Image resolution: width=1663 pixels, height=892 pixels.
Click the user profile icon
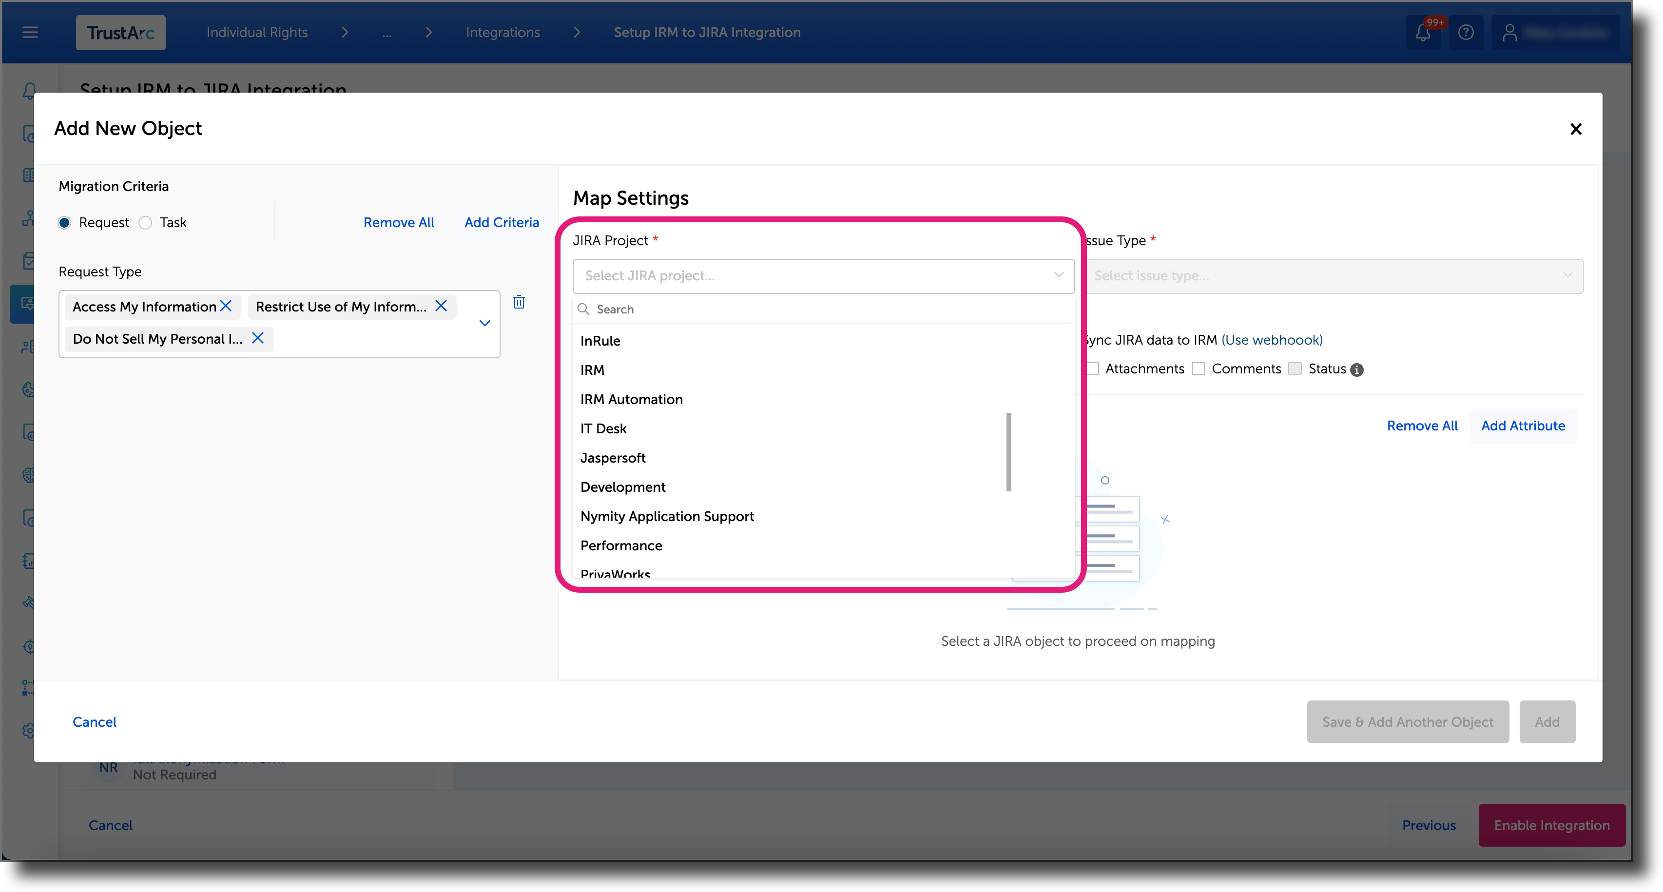tap(1510, 32)
